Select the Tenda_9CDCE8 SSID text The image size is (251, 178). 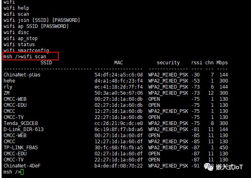click(21, 123)
